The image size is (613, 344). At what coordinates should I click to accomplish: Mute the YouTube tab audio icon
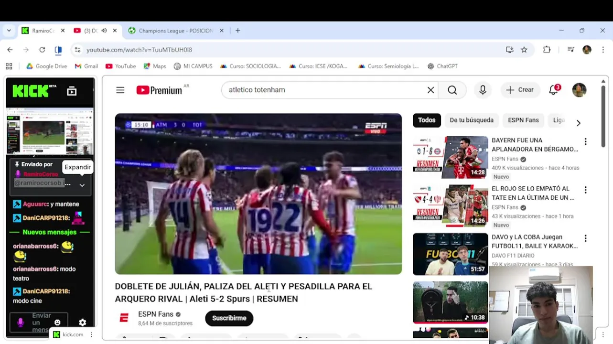point(104,31)
